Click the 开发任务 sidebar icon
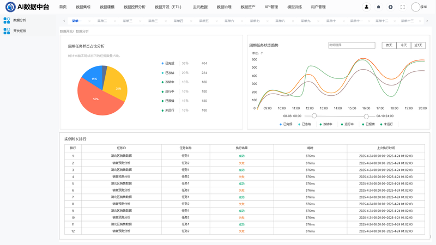This screenshot has width=436, height=245. pos(7,31)
